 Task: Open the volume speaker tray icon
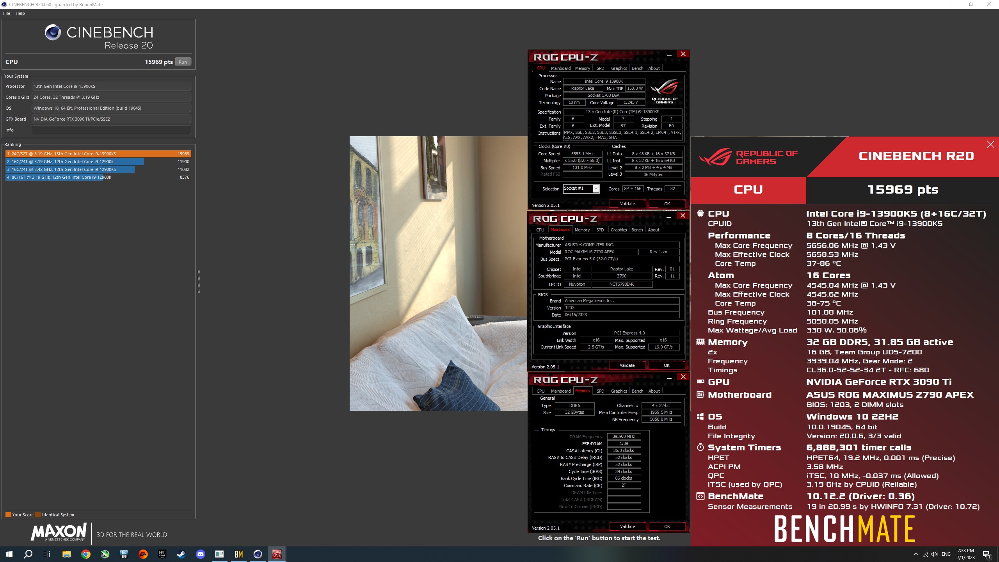coord(934,554)
